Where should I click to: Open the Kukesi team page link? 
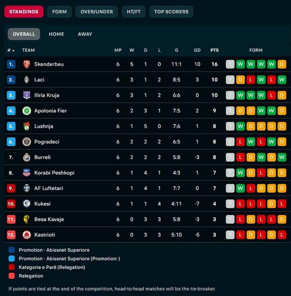(42, 204)
